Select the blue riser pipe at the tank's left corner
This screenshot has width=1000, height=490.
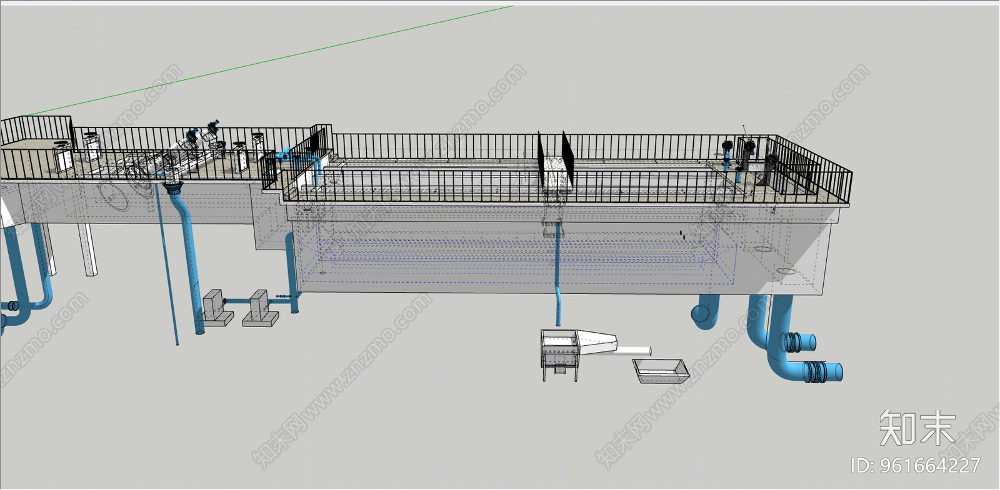pos(291,272)
